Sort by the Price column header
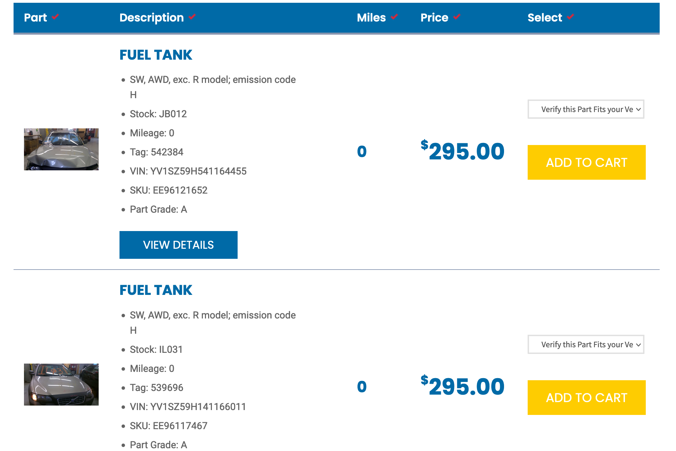Viewport: 676px width, 451px height. [x=434, y=18]
